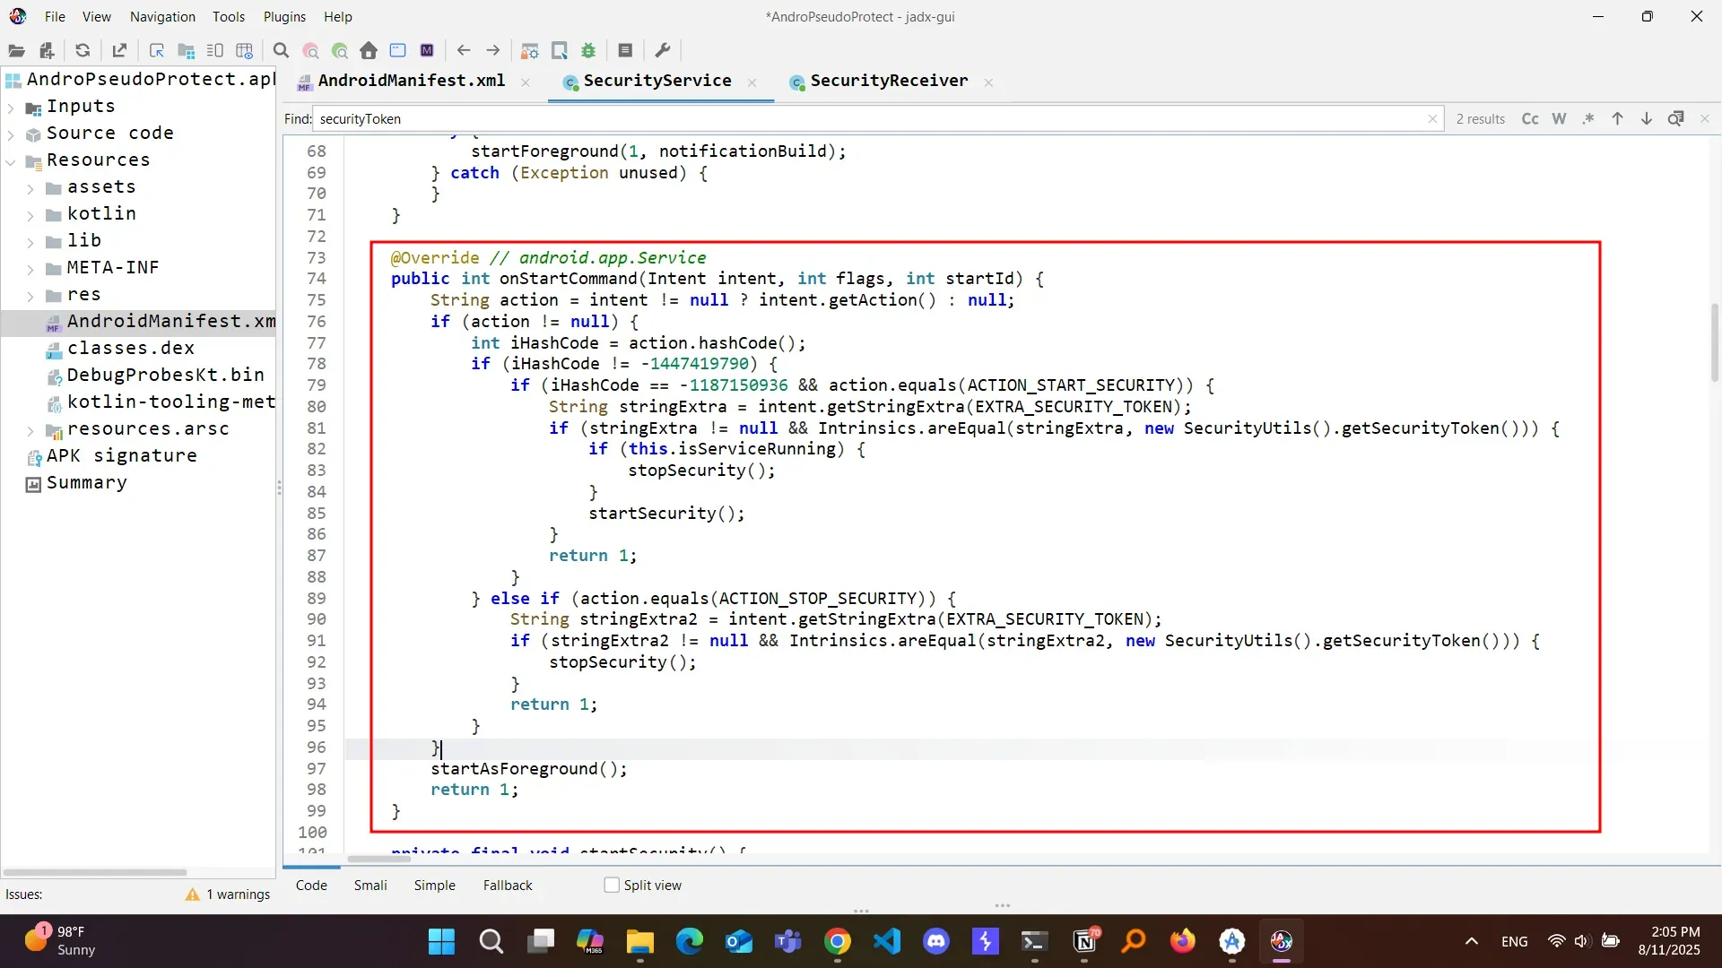Toggle match case Cc option
The image size is (1722, 968).
pyautogui.click(x=1530, y=118)
